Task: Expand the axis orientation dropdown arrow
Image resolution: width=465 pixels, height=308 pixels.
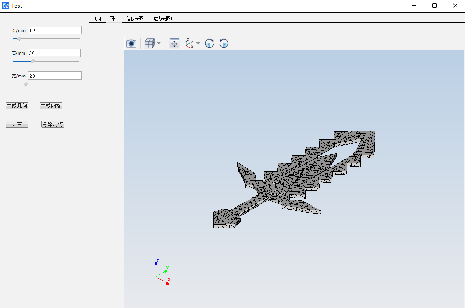Action: point(198,43)
